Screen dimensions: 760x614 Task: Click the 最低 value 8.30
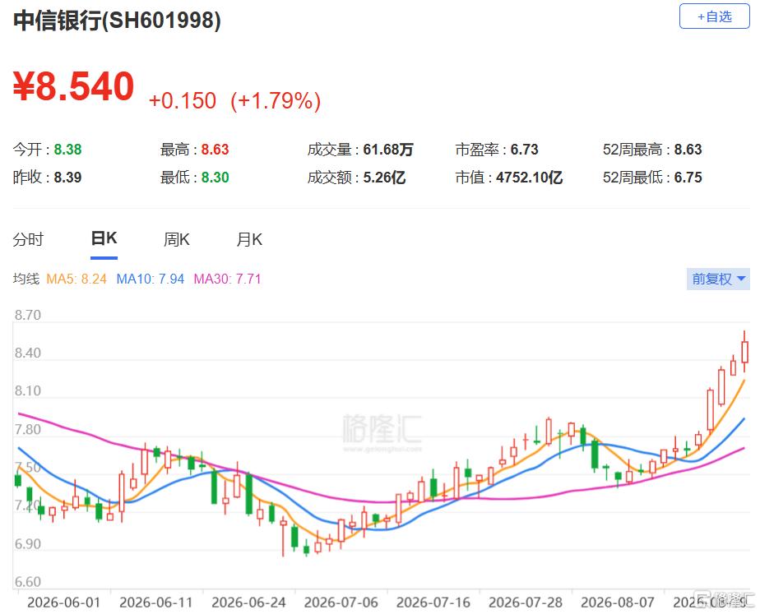click(x=215, y=178)
